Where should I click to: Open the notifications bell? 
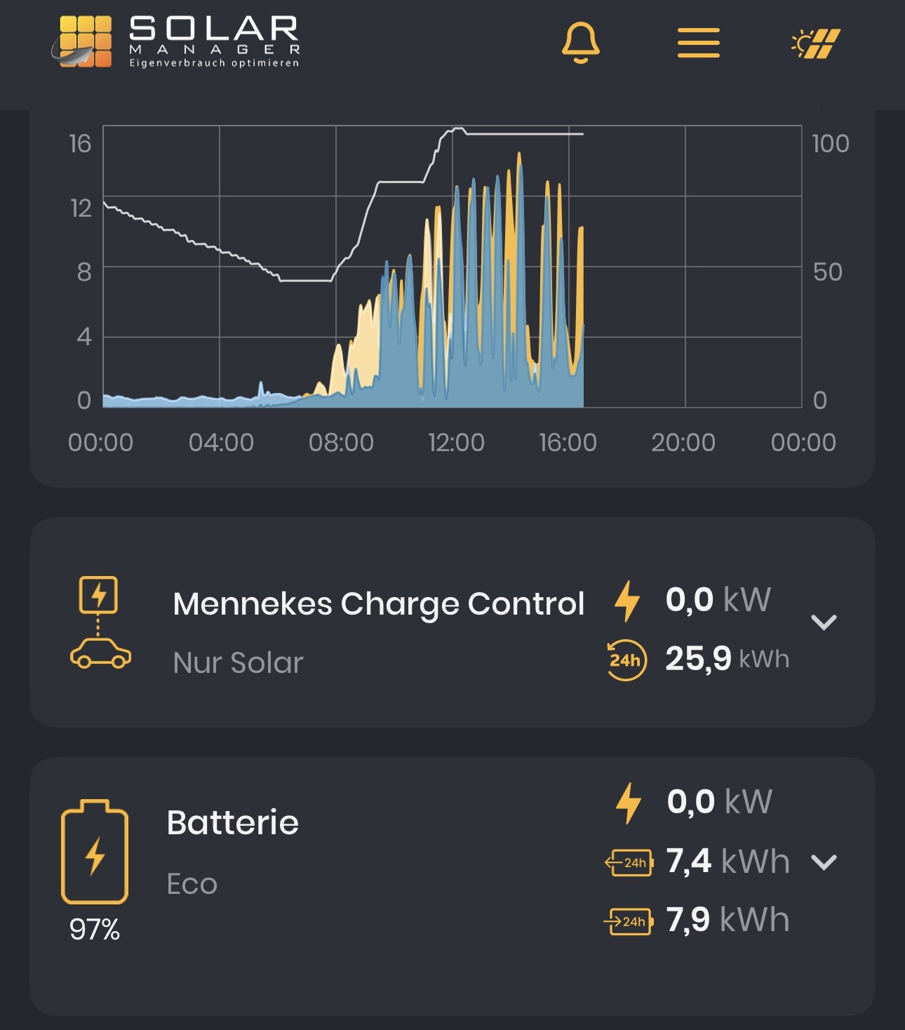coord(580,43)
